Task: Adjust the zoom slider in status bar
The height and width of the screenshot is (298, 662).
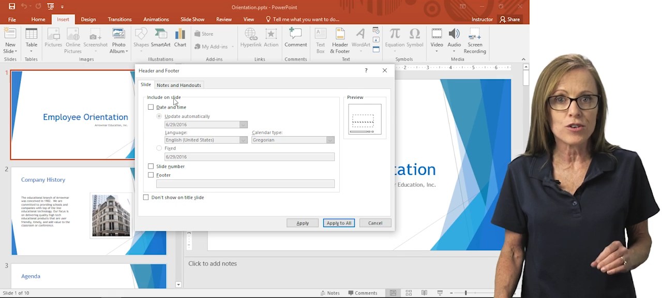Action: coord(466,293)
